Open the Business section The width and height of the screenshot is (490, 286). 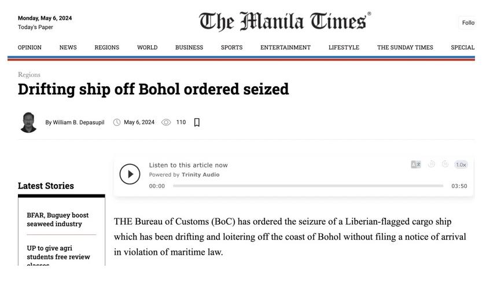(x=189, y=47)
